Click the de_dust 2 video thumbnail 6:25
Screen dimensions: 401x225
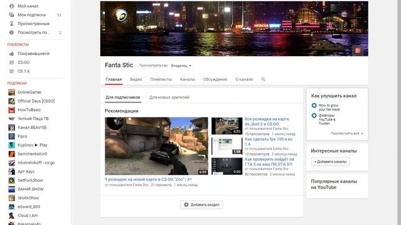[227, 126]
